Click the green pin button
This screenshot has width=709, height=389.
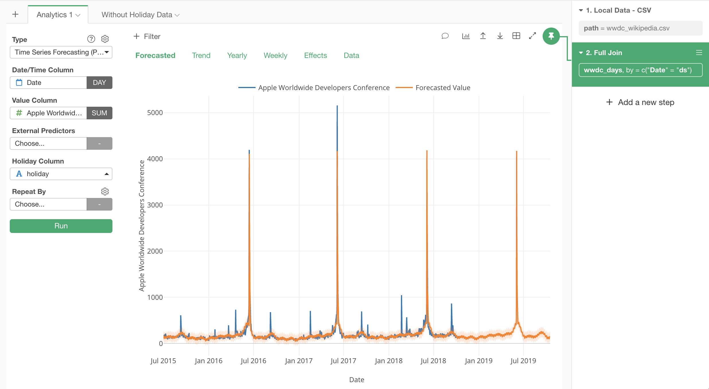[x=551, y=36]
